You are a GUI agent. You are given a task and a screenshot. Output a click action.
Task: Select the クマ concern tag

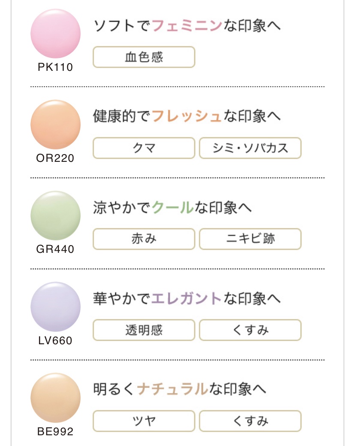coord(144,148)
